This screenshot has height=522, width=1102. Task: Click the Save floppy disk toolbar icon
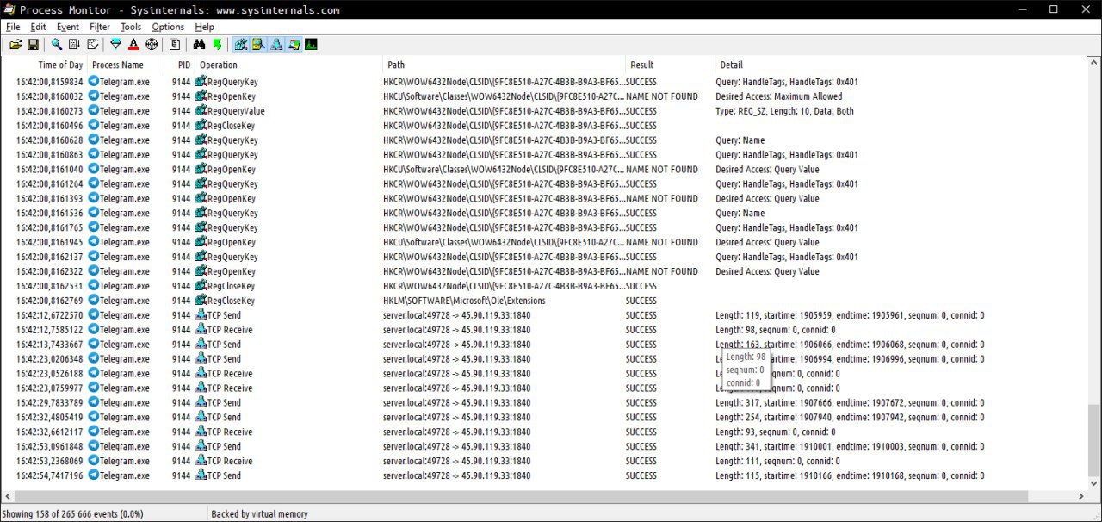[33, 44]
